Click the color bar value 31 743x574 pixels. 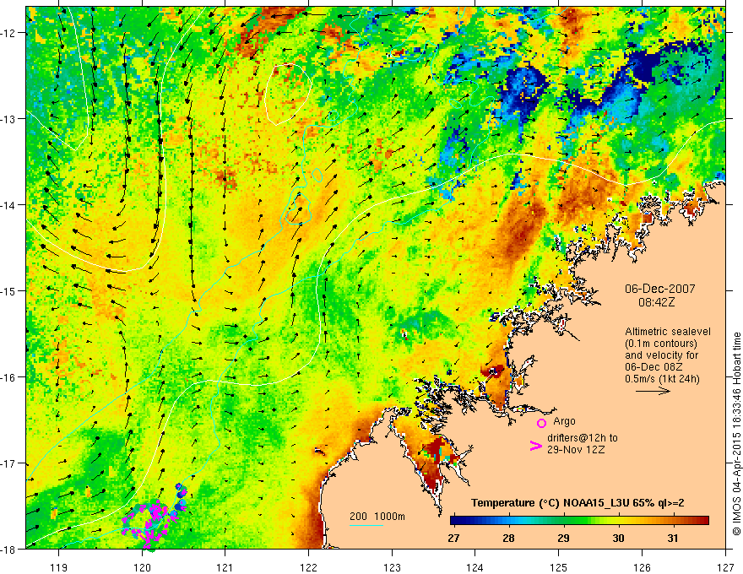coord(672,538)
